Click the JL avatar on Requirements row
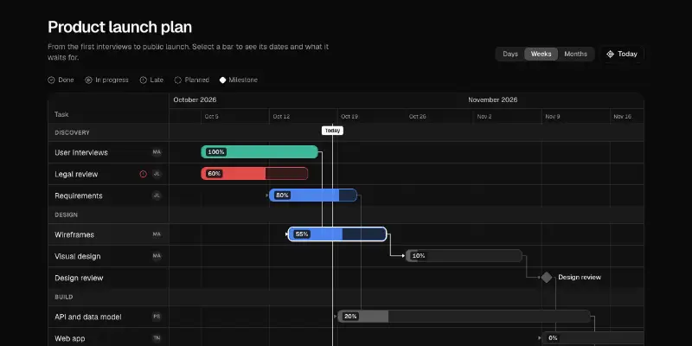Viewport: 692px width, 346px height. (157, 195)
